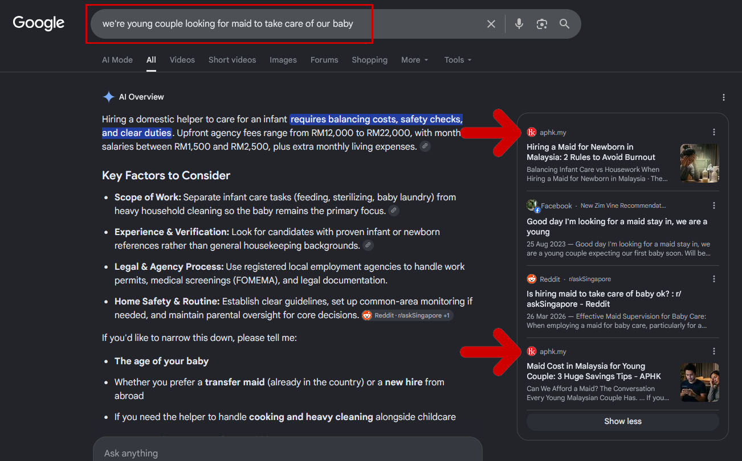Switch to AI Mode tab
This screenshot has width=742, height=461.
117,60
